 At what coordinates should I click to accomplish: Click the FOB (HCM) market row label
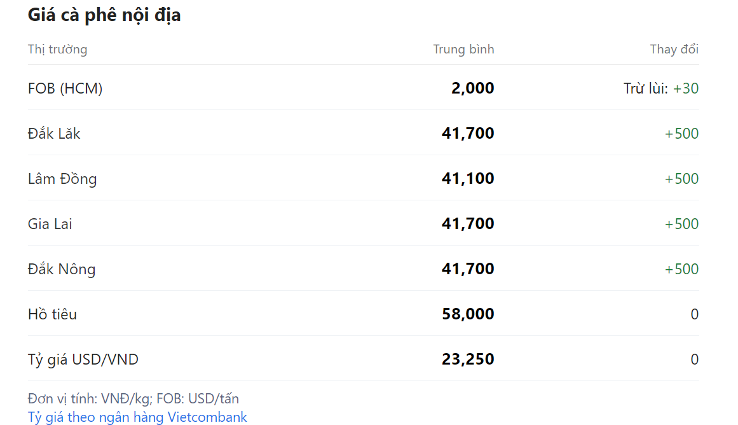point(65,88)
